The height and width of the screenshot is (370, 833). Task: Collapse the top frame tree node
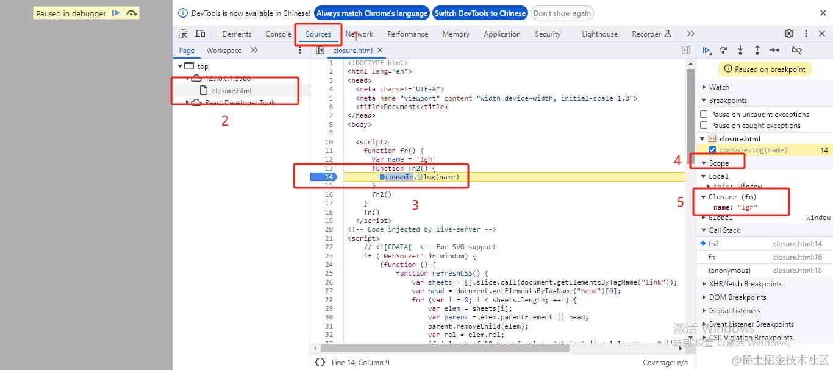(x=180, y=66)
